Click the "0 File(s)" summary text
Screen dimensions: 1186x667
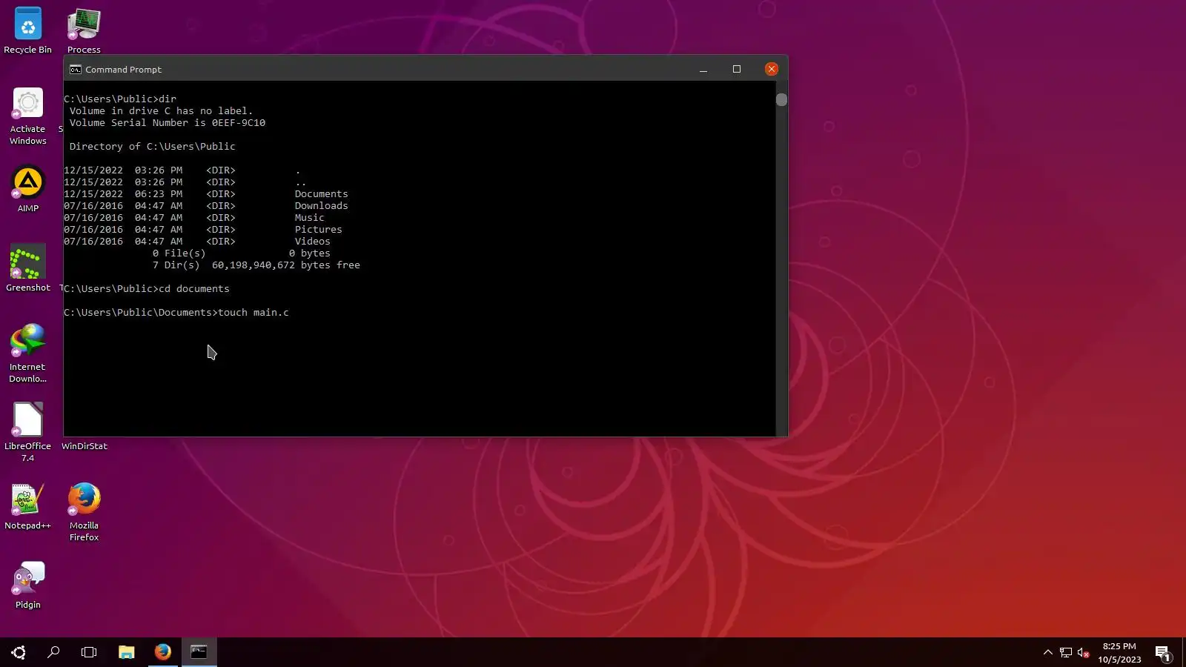coord(179,253)
